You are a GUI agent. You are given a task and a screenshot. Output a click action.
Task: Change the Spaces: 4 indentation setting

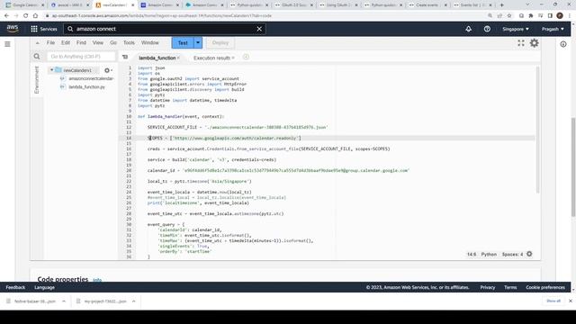(512, 254)
